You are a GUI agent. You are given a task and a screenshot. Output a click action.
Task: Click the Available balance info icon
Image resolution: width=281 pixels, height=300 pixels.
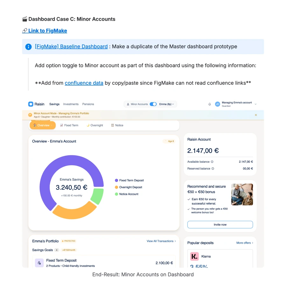pos(212,162)
